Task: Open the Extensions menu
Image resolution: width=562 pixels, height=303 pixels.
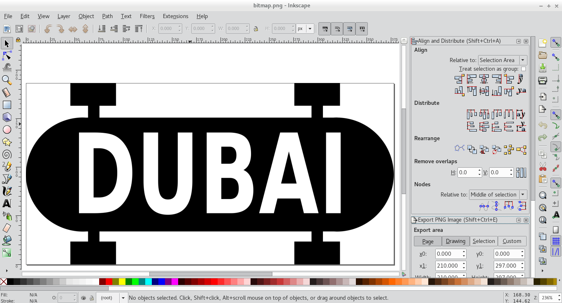Action: pyautogui.click(x=176, y=16)
